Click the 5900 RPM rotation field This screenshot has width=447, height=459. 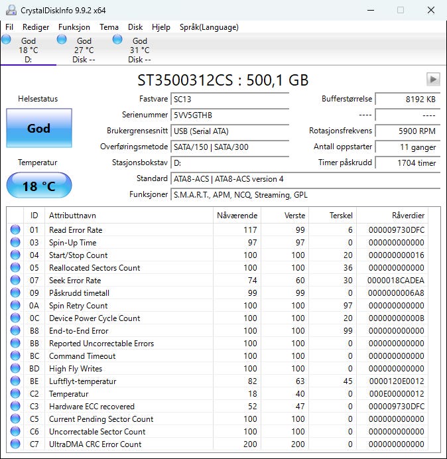[x=408, y=131]
